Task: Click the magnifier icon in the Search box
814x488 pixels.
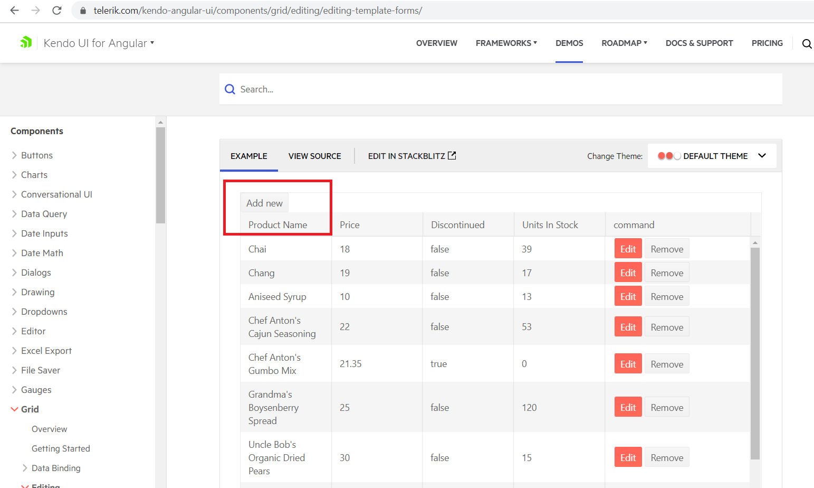Action: [230, 89]
